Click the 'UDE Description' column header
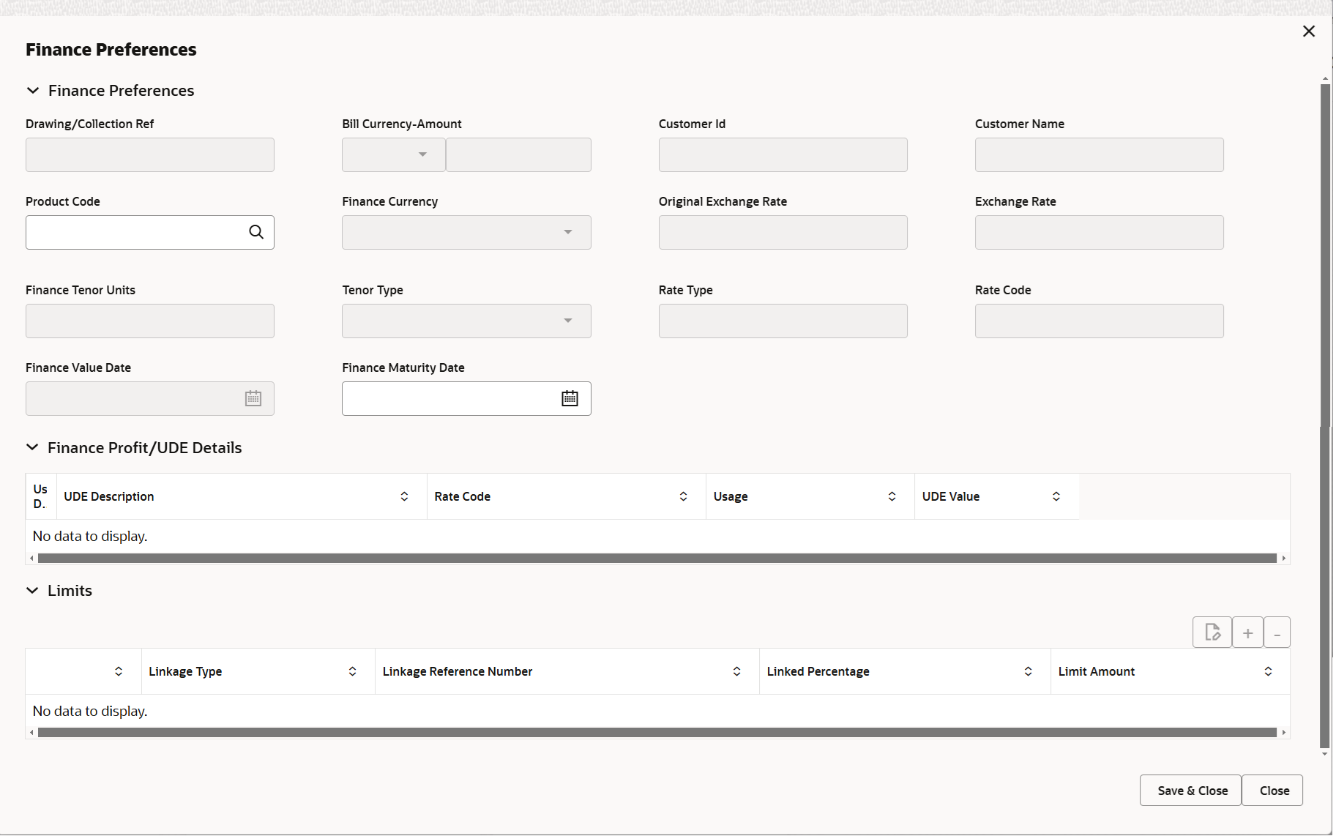The width and height of the screenshot is (1336, 836). (242, 496)
